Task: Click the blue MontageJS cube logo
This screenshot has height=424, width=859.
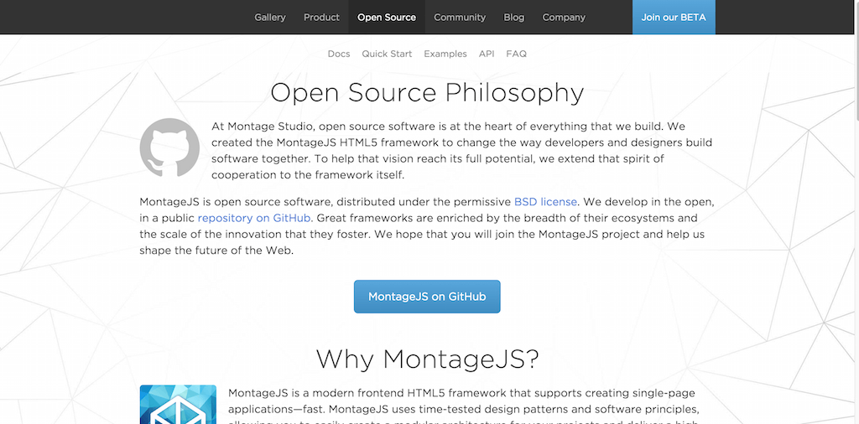Action: tap(178, 404)
